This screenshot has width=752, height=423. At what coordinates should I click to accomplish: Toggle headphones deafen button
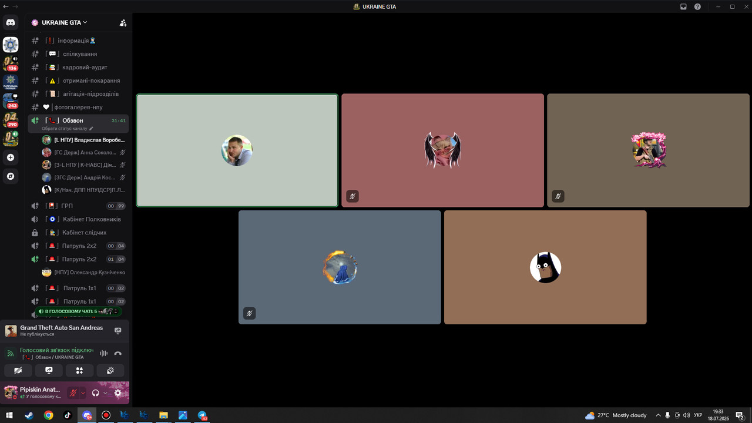[96, 393]
